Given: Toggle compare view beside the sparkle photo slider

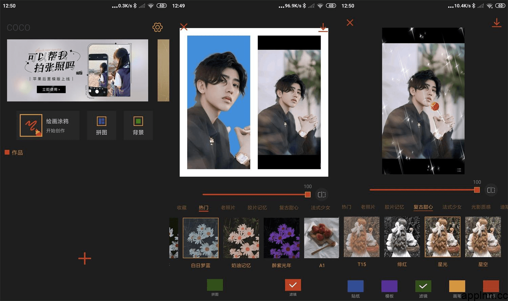Looking at the screenshot, I should [x=491, y=190].
